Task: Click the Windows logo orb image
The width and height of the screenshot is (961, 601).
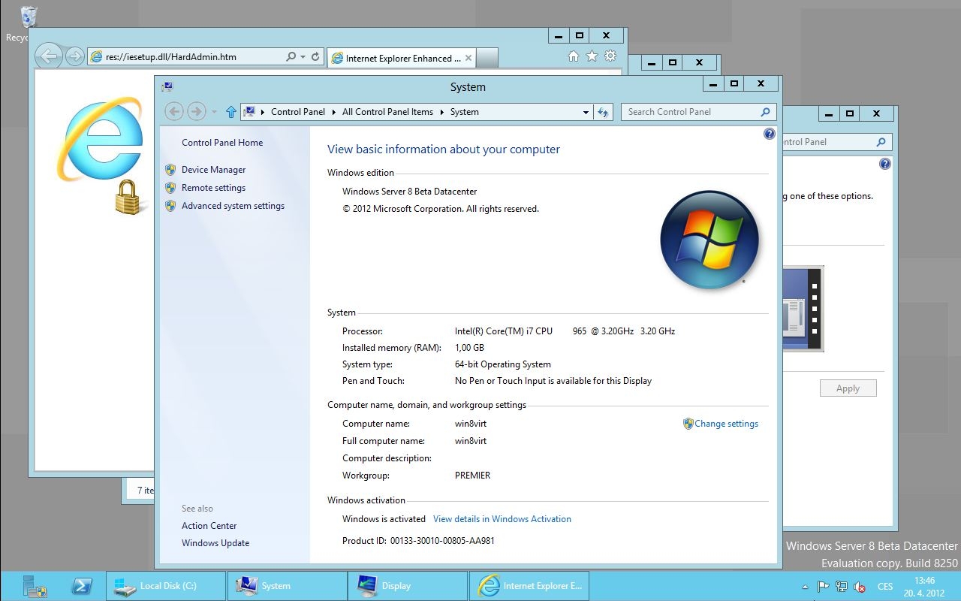Action: click(x=709, y=240)
